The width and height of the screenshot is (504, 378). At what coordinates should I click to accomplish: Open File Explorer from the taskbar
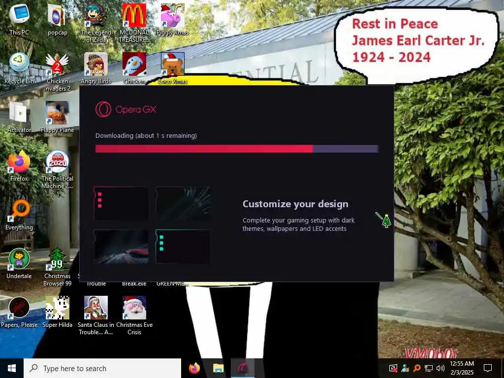(218, 368)
